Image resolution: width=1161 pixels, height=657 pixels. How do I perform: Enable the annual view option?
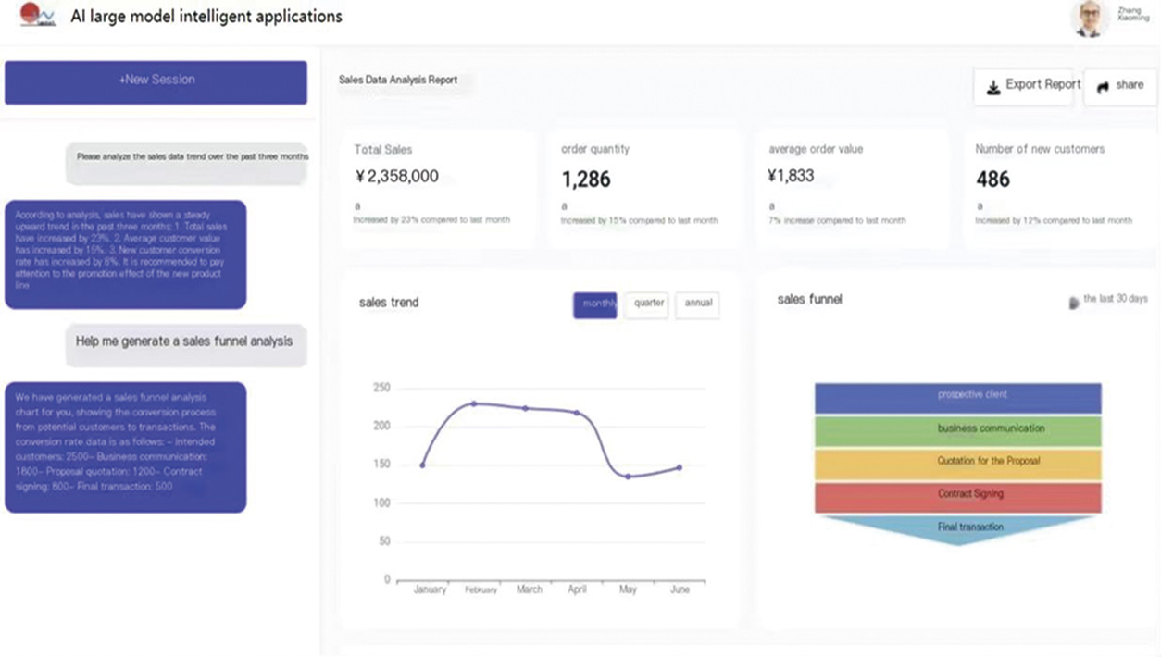pos(697,305)
